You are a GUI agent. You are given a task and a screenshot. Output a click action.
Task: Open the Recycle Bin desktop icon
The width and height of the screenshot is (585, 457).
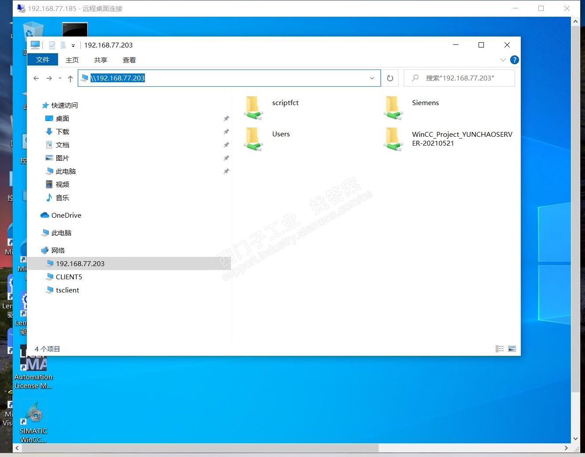tap(33, 33)
